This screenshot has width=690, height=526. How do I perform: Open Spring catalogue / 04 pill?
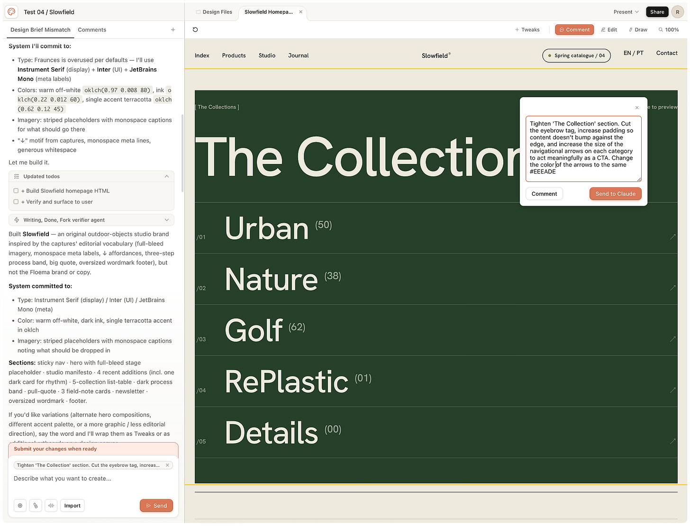click(x=576, y=55)
